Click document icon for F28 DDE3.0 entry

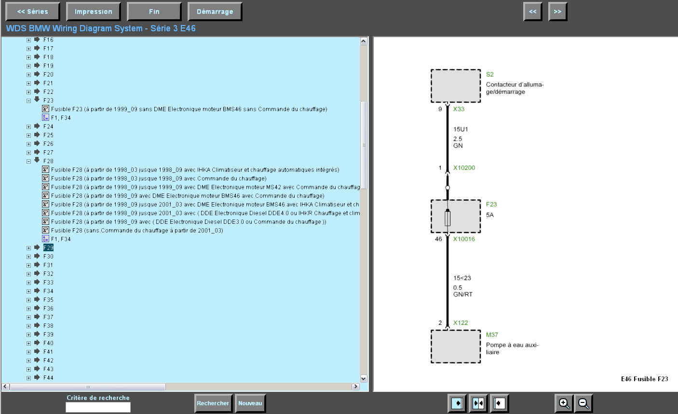click(x=45, y=221)
